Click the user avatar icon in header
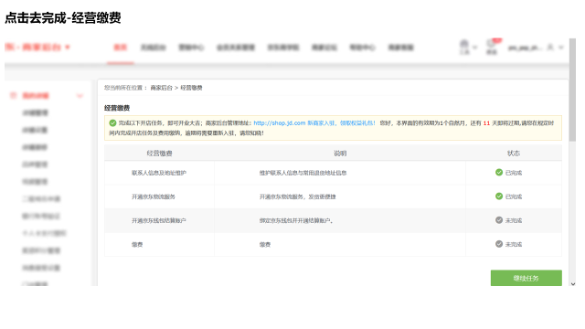Screen dimensions: 585x329 coord(550,47)
